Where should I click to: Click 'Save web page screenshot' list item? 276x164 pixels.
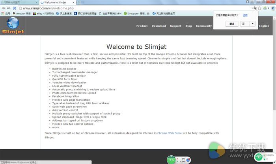pyautogui.click(x=69, y=107)
